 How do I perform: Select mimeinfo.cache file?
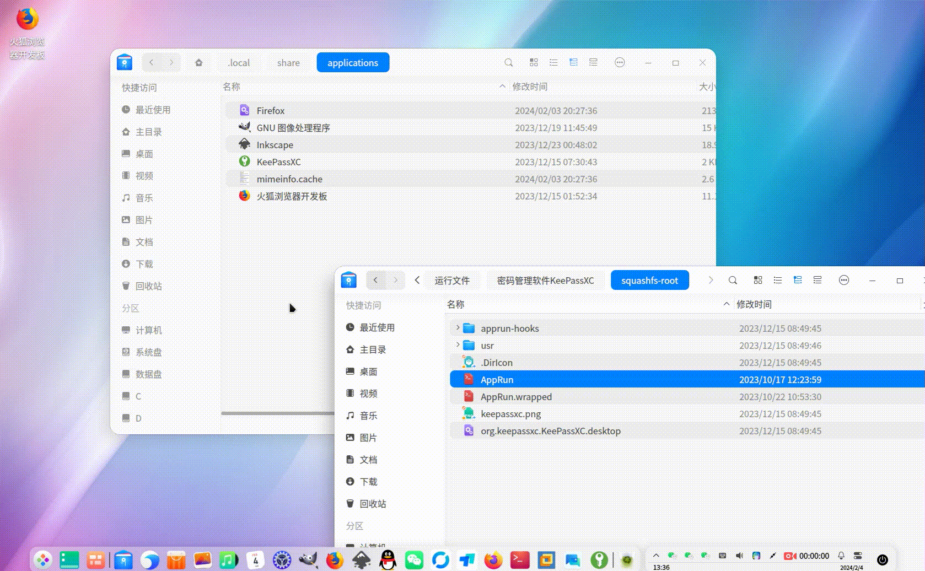[x=470, y=179]
